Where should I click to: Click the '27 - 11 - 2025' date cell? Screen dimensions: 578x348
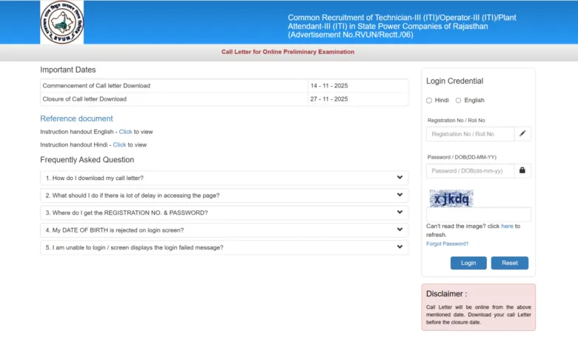click(x=358, y=99)
